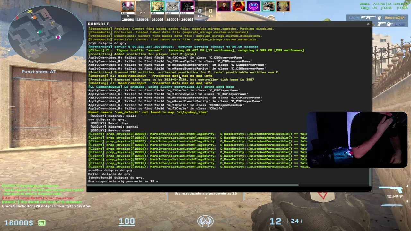
Task: Select the purple neon smiley avatar
Action: (253, 6)
